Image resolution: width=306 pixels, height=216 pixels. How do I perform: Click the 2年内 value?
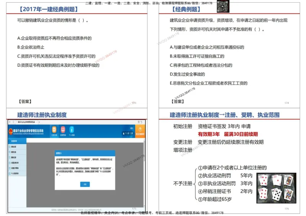246,192
